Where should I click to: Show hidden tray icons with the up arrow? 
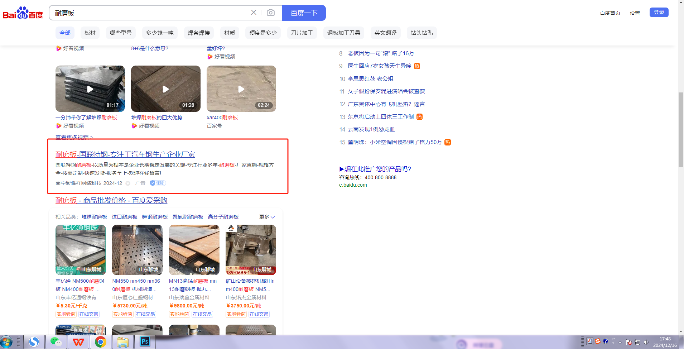click(x=620, y=342)
